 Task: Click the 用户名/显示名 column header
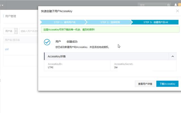12,40
